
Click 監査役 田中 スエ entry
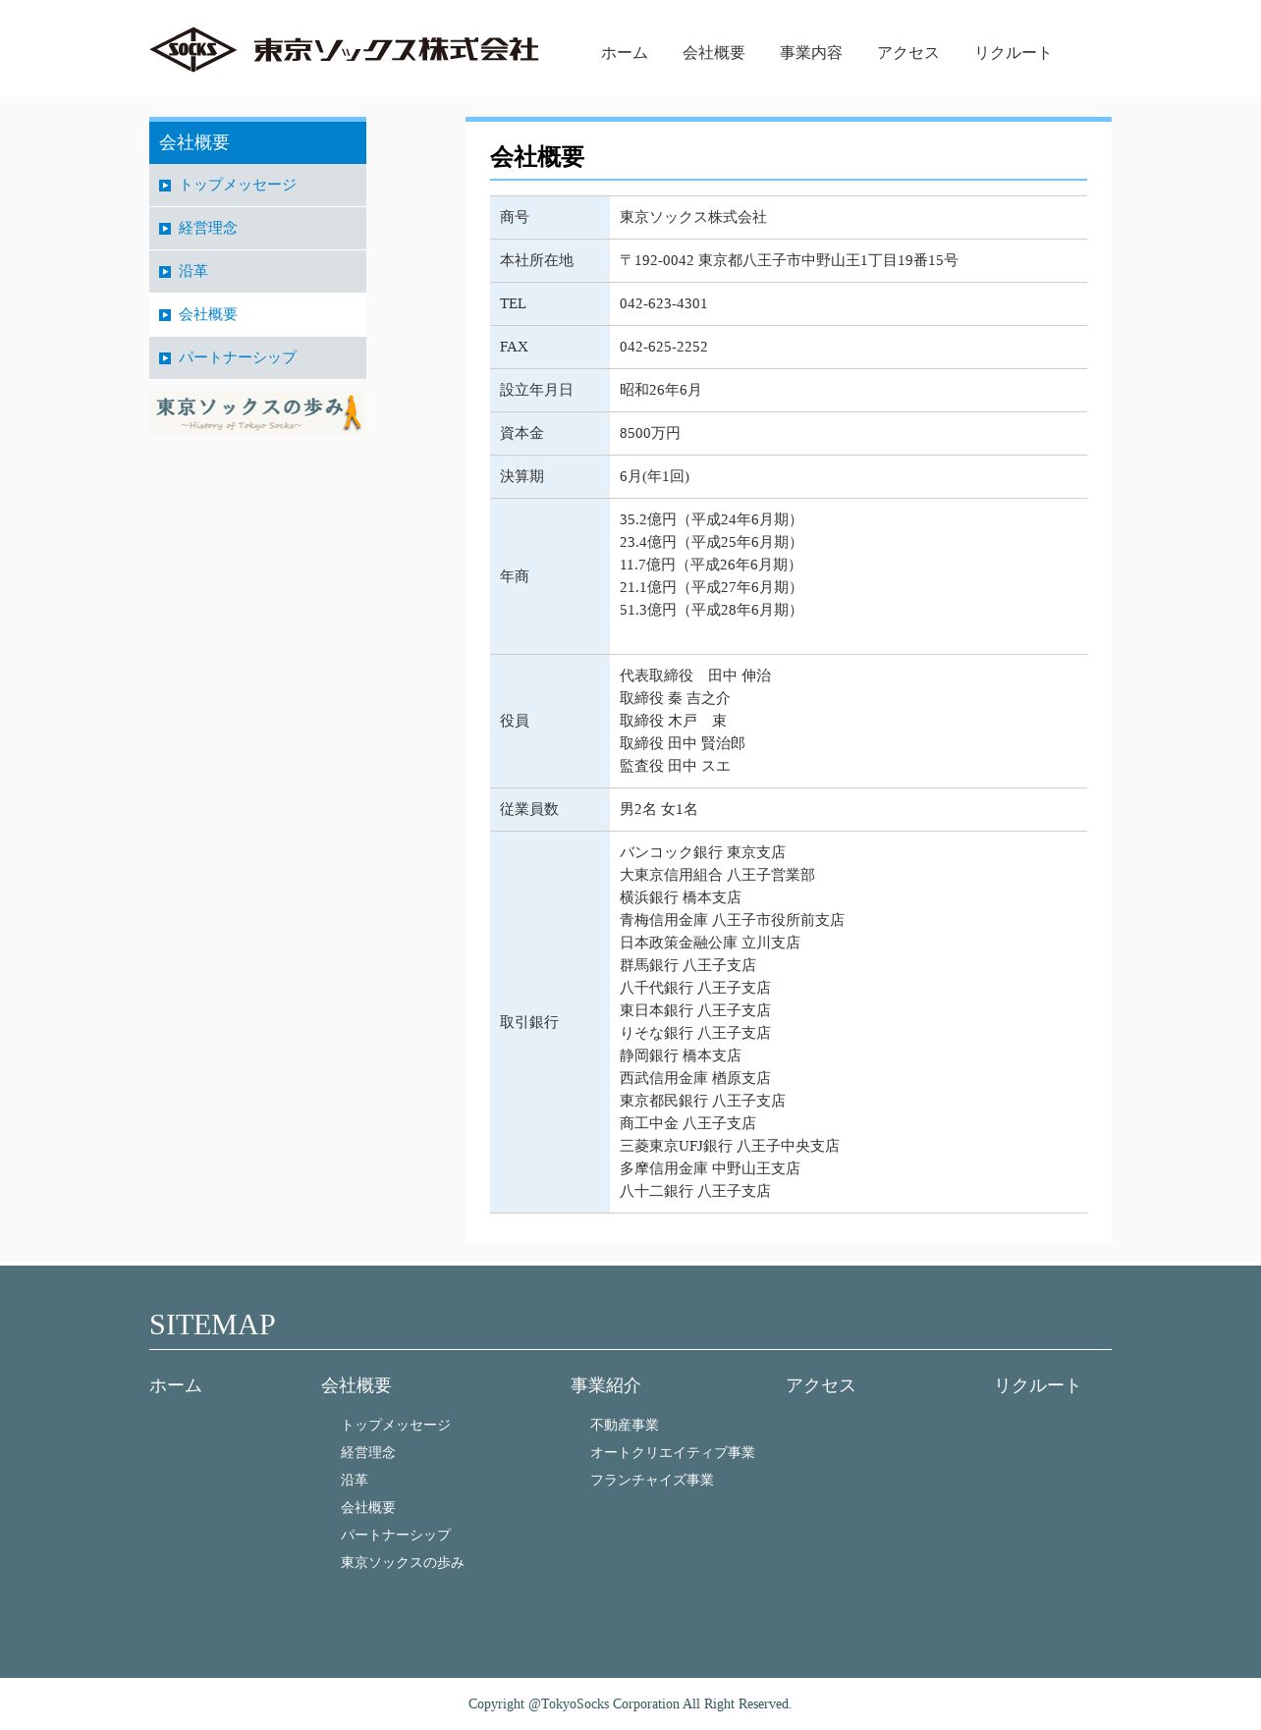coord(675,766)
